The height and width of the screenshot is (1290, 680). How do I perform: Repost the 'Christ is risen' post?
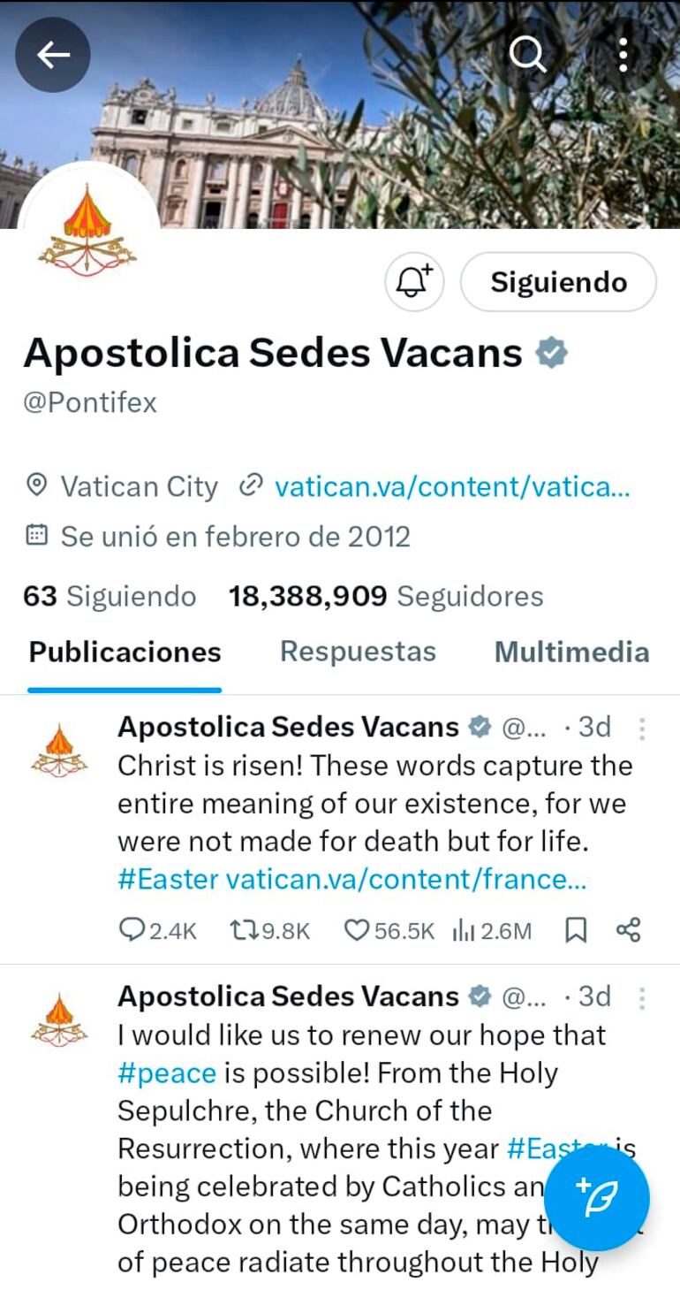click(x=242, y=930)
